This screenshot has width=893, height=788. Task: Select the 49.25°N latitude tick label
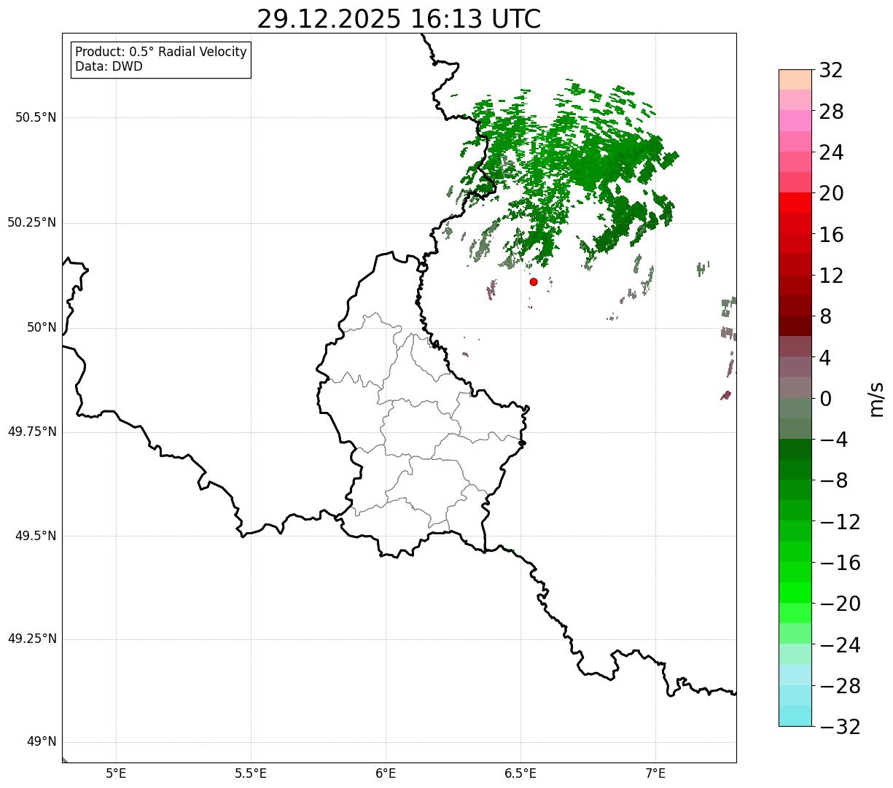[x=32, y=639]
